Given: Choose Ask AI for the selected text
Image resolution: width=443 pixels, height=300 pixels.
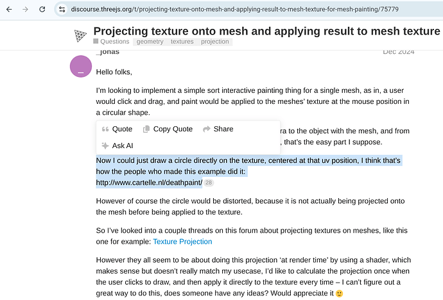Looking at the screenshot, I should coord(117,146).
